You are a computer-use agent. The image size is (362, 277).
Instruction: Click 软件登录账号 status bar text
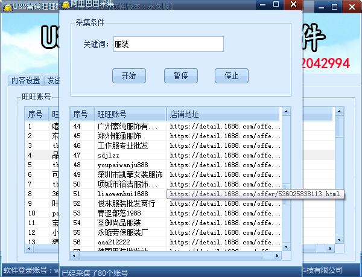(30, 270)
